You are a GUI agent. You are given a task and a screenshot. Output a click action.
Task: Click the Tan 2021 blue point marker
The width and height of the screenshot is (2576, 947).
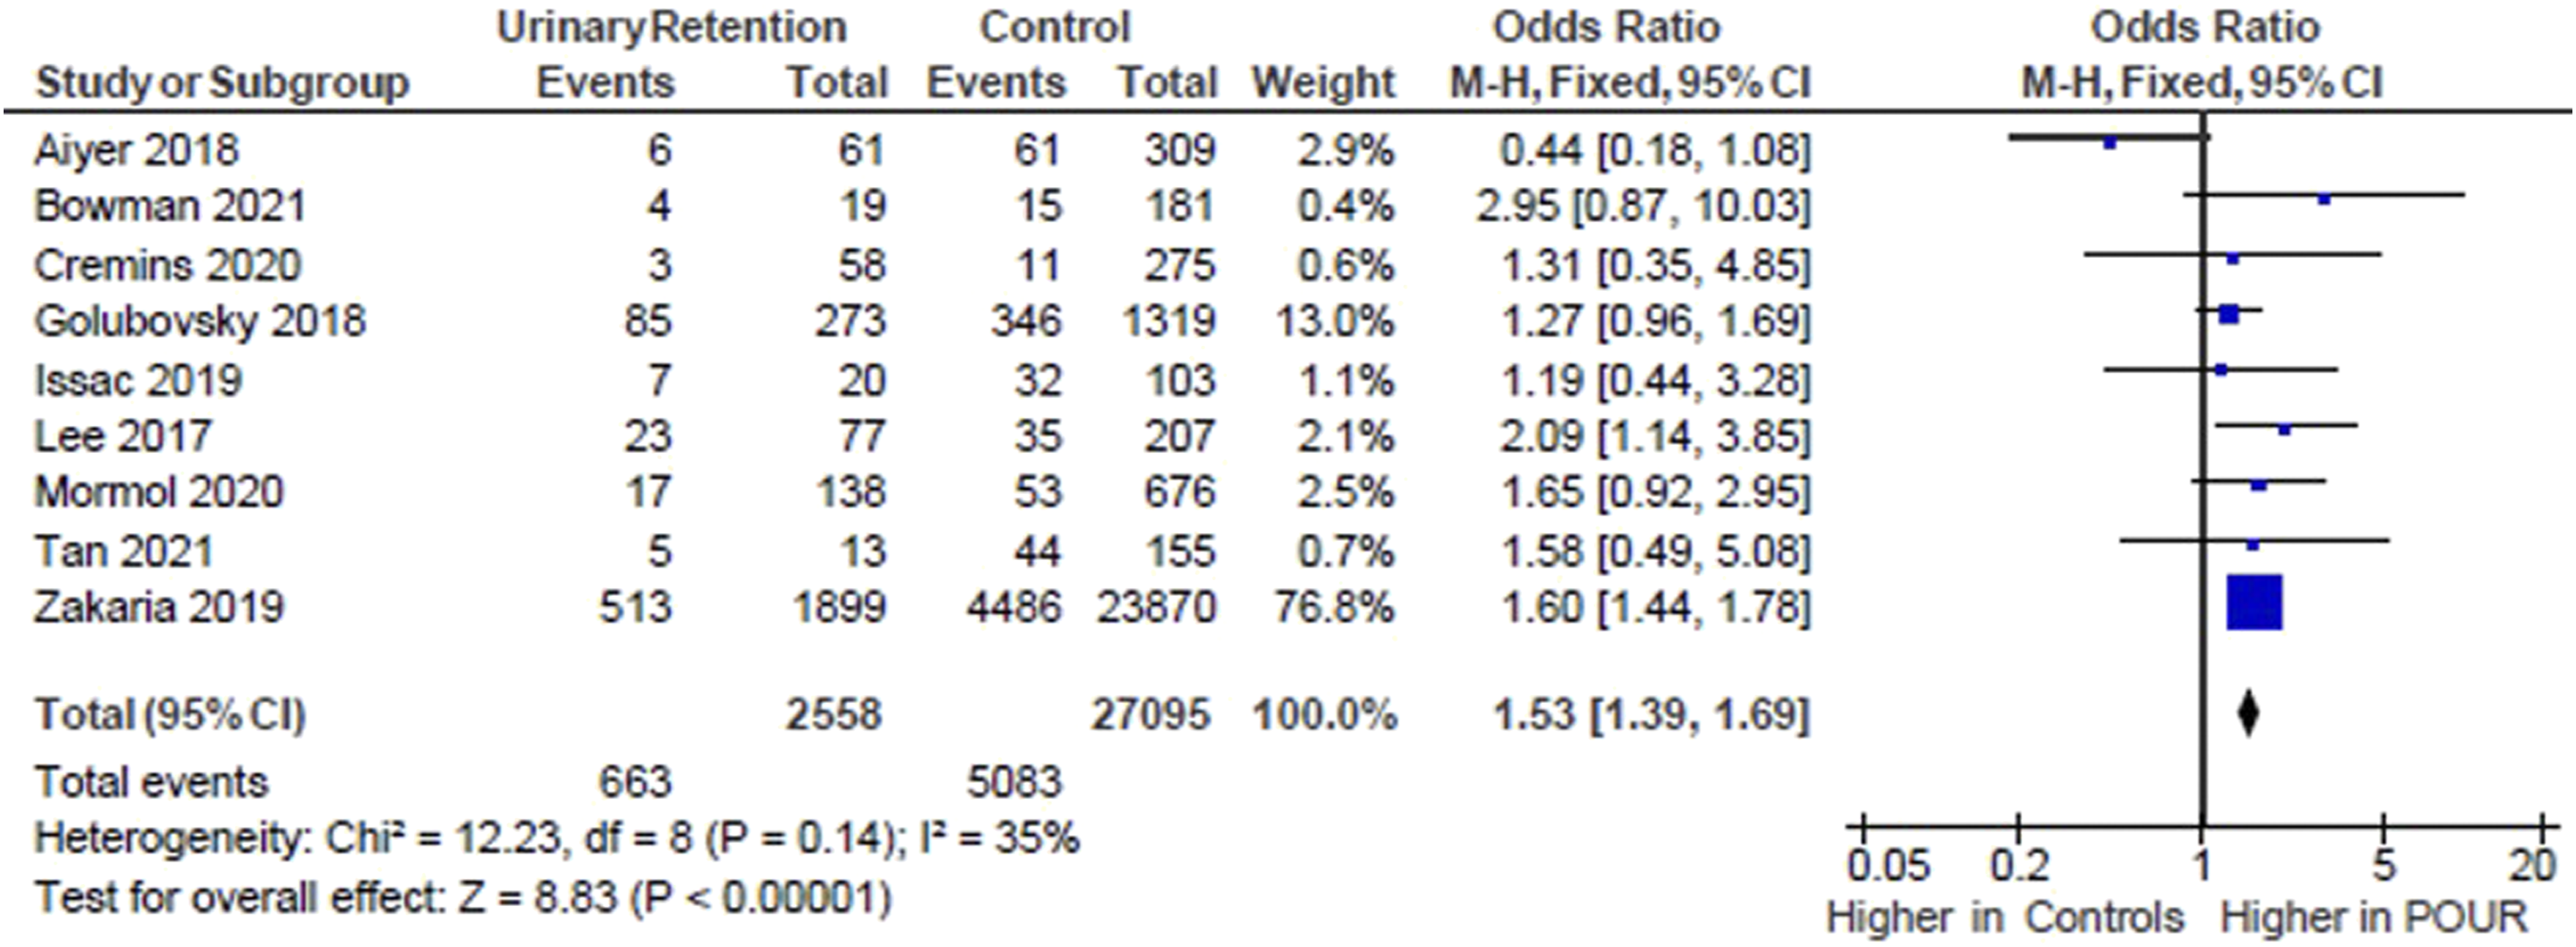(2253, 545)
